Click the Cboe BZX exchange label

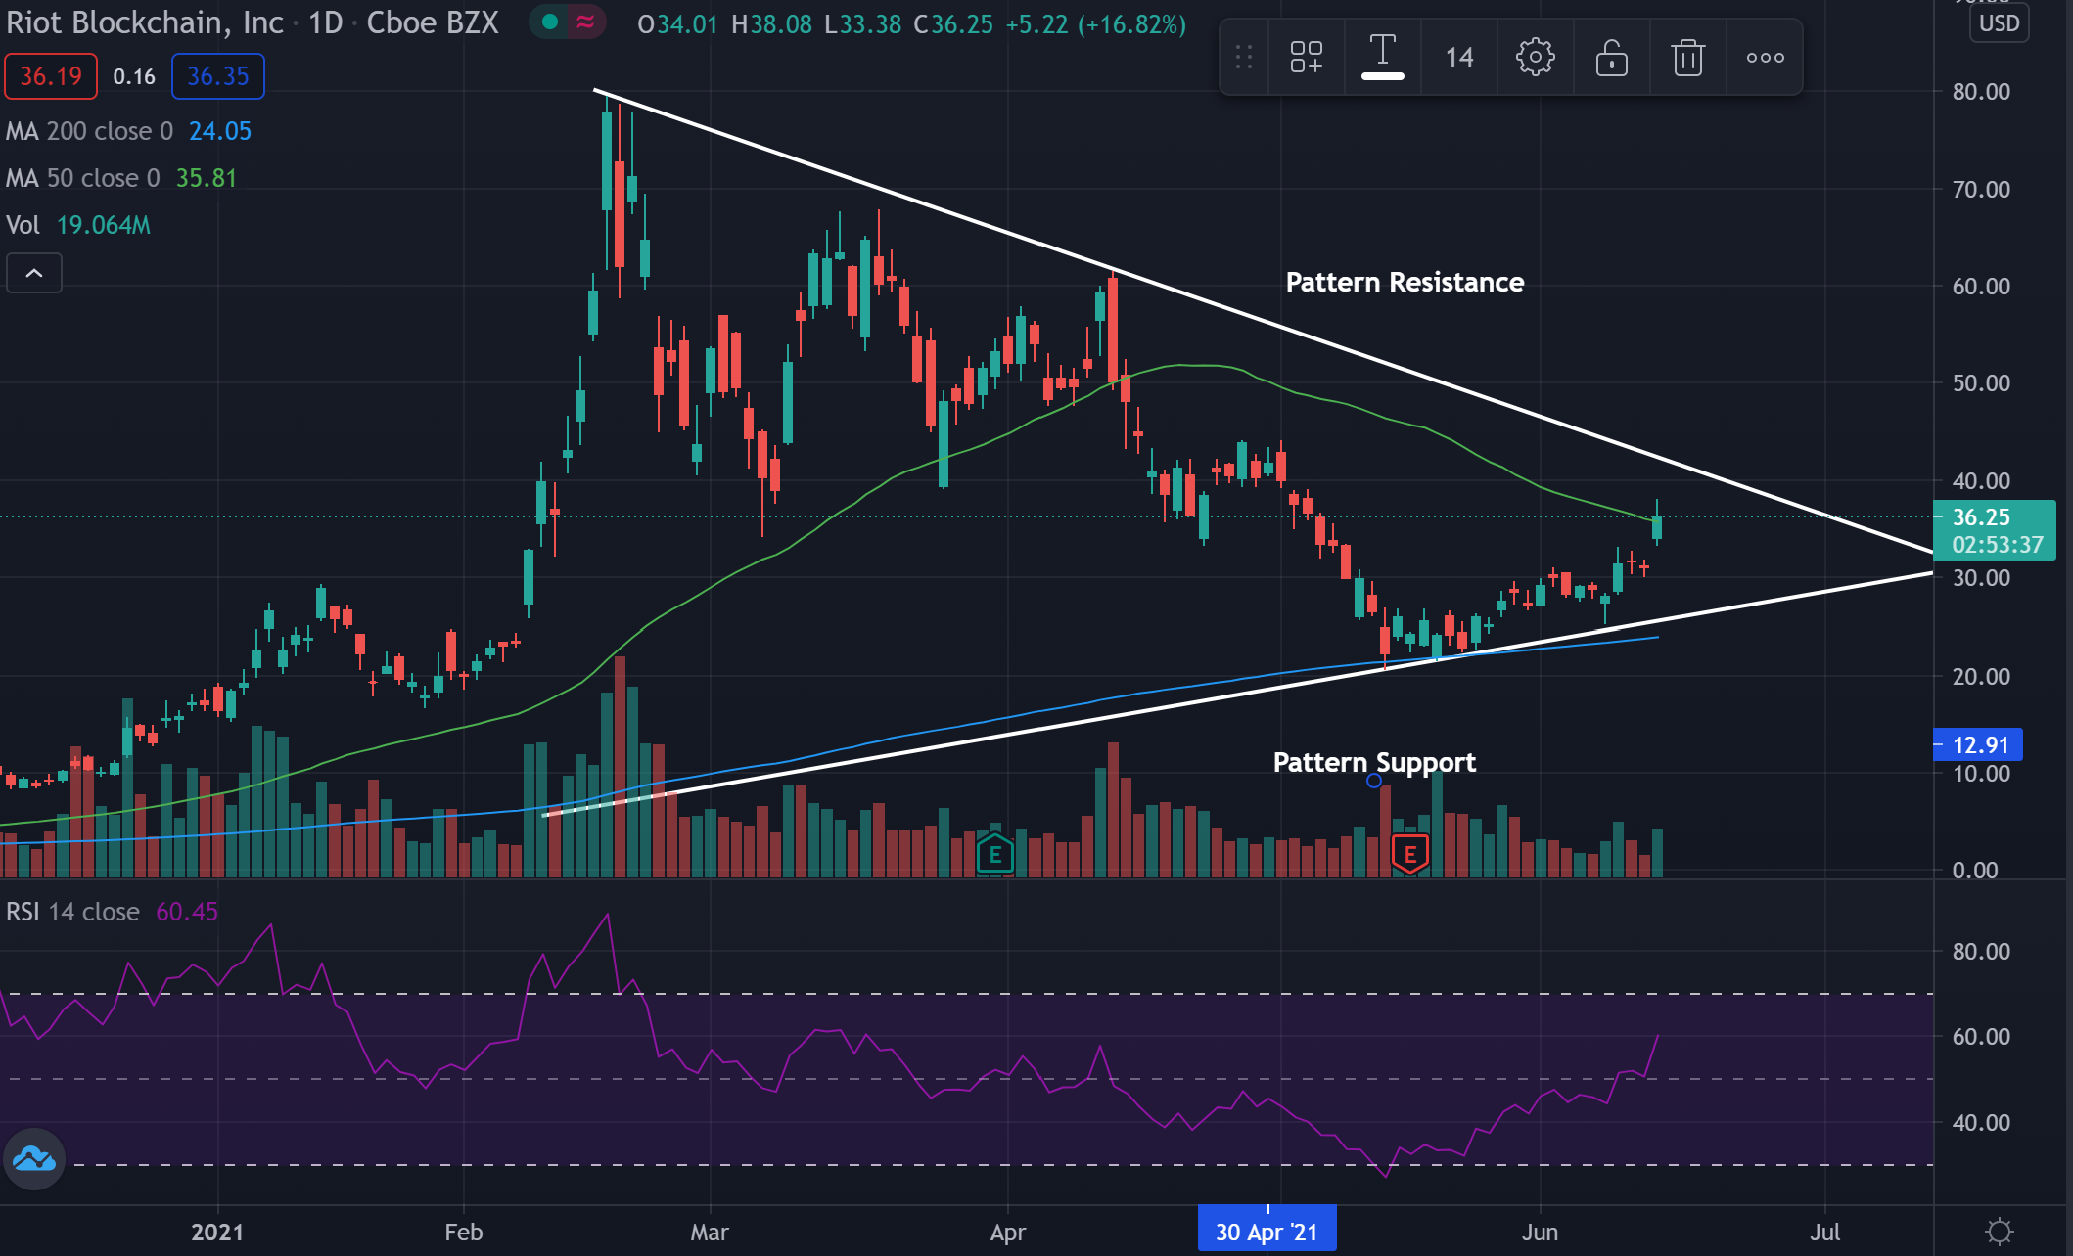tap(433, 22)
